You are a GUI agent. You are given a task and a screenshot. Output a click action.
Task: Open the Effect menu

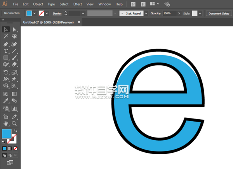pos(78,4)
